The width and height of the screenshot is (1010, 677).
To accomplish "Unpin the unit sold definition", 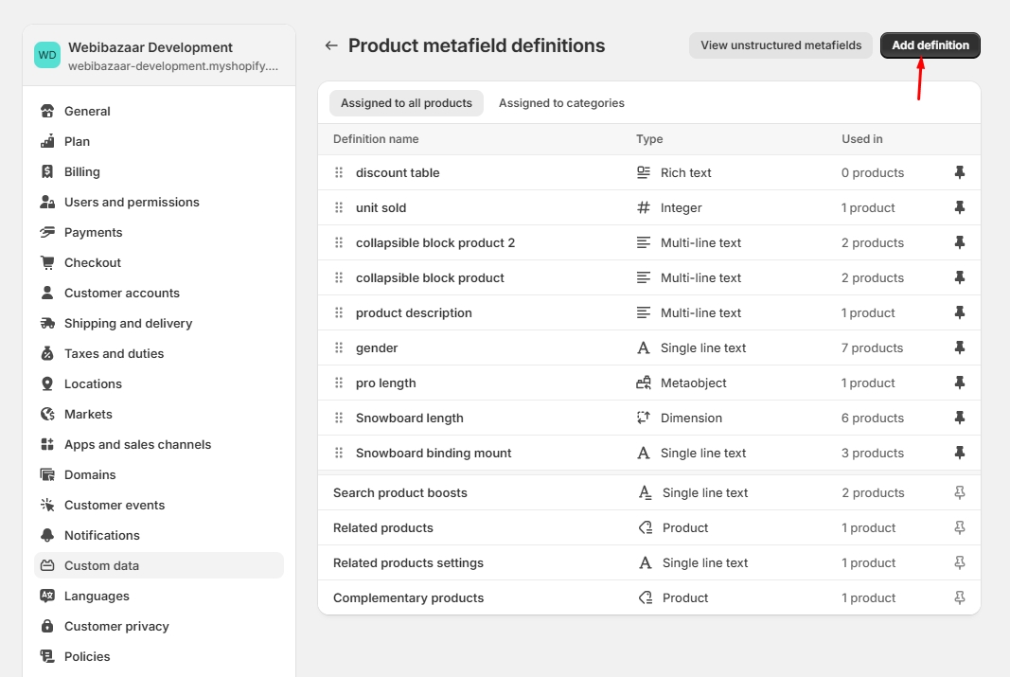I will point(960,208).
